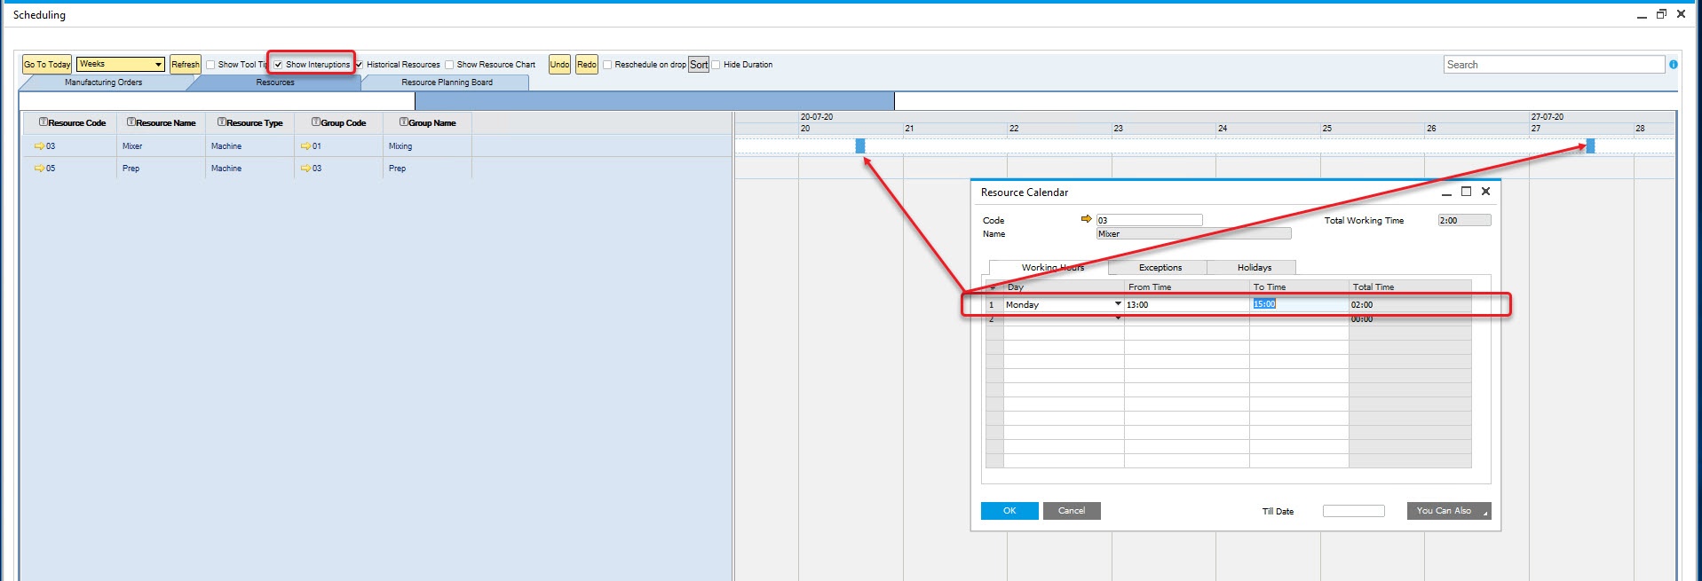Click OK in the Resource Calendar dialog
Viewport: 1702px width, 581px height.
(1009, 511)
